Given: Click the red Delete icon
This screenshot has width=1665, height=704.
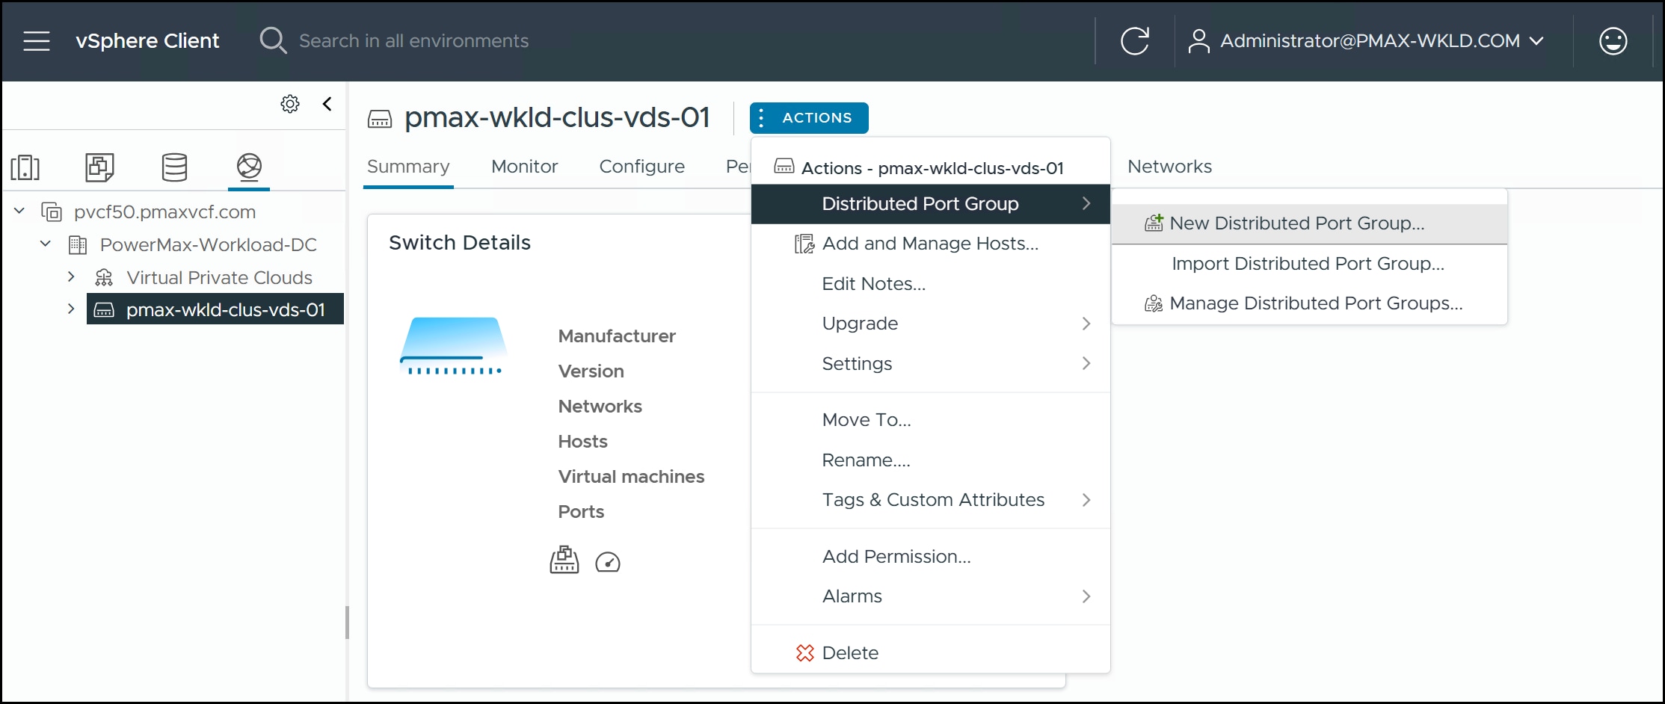Looking at the screenshot, I should [805, 652].
